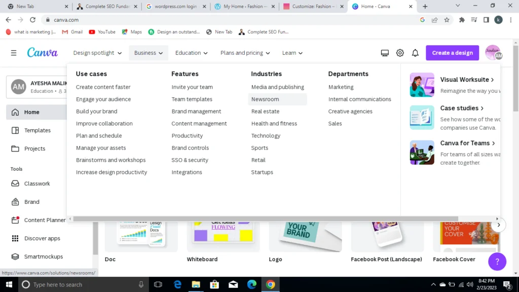Expand the Plans and pricing dropdown
The width and height of the screenshot is (519, 292).
coord(245,53)
